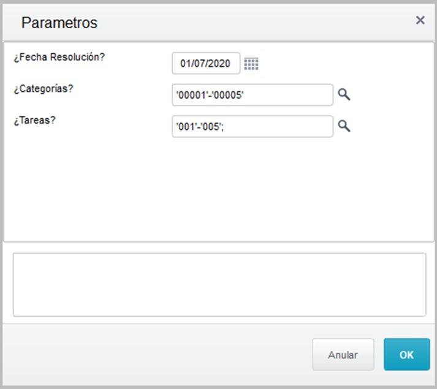Click the ¿Categorías? label text
The width and height of the screenshot is (437, 389).
[x=43, y=88]
